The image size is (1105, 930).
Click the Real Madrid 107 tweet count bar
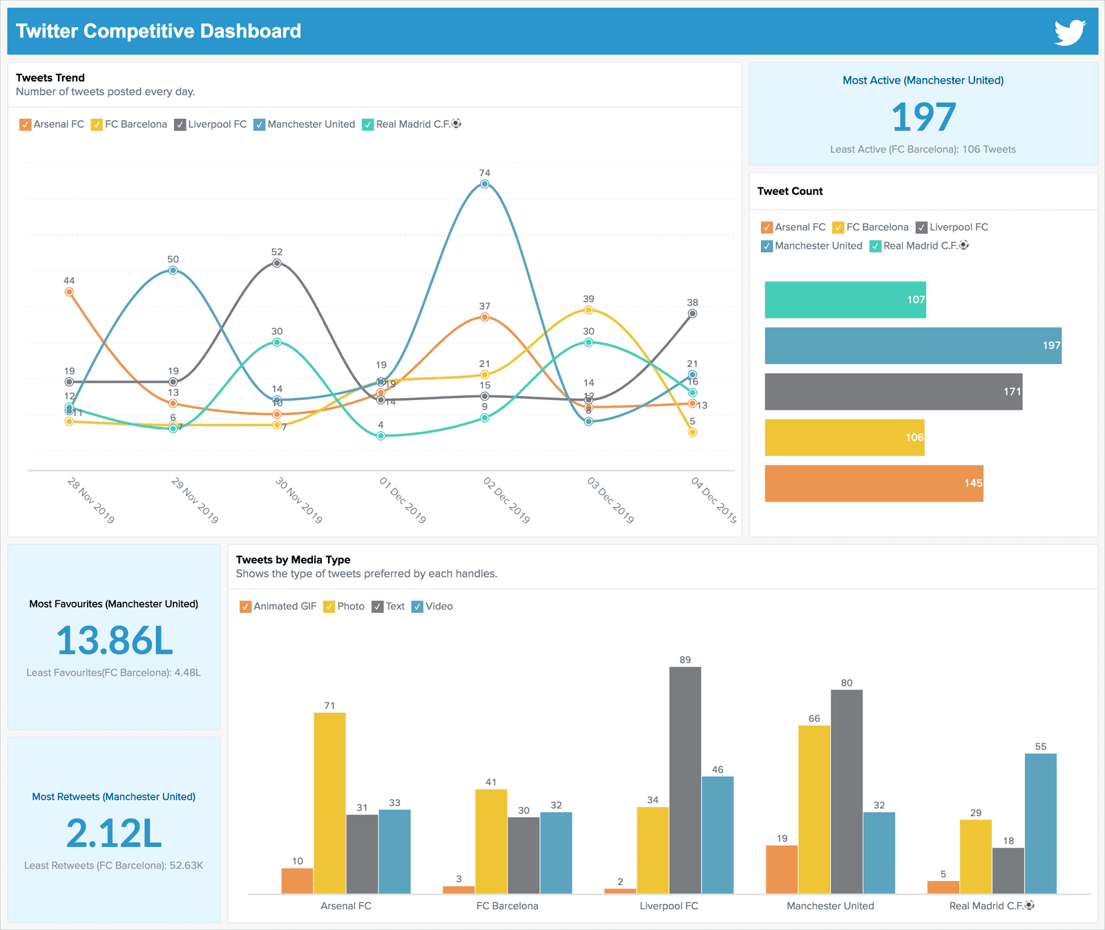[845, 300]
